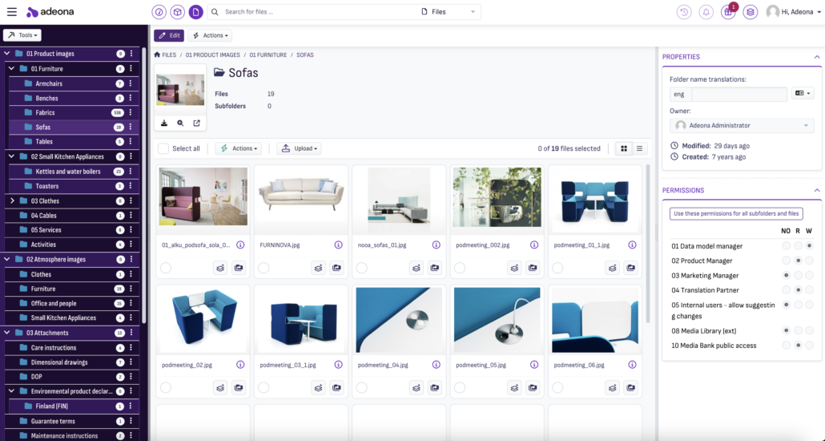This screenshot has height=441, width=825.
Task: Open the Hi, Adeona user menu
Action: [794, 11]
